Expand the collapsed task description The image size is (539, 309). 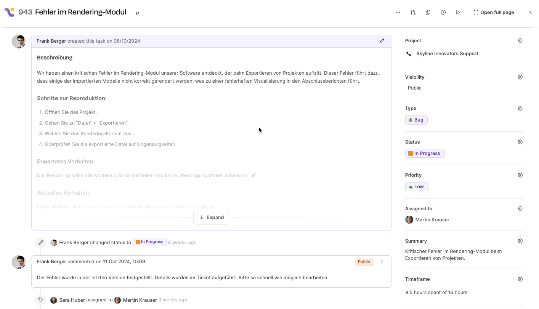pos(211,218)
